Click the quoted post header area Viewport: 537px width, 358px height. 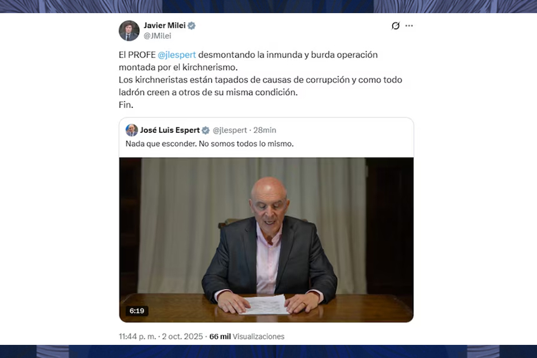tap(266, 130)
